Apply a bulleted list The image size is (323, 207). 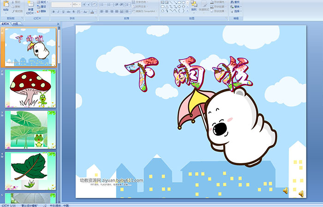(x=102, y=4)
